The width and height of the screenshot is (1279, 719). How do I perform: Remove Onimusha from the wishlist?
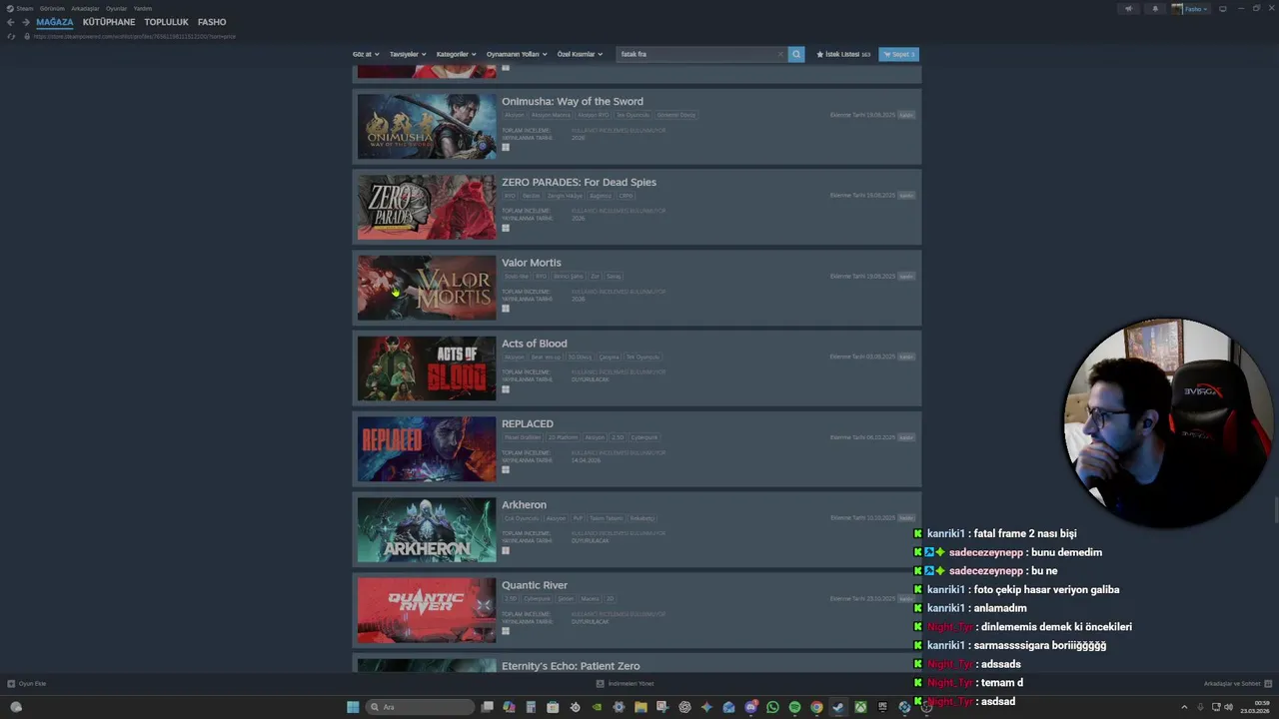coord(906,115)
